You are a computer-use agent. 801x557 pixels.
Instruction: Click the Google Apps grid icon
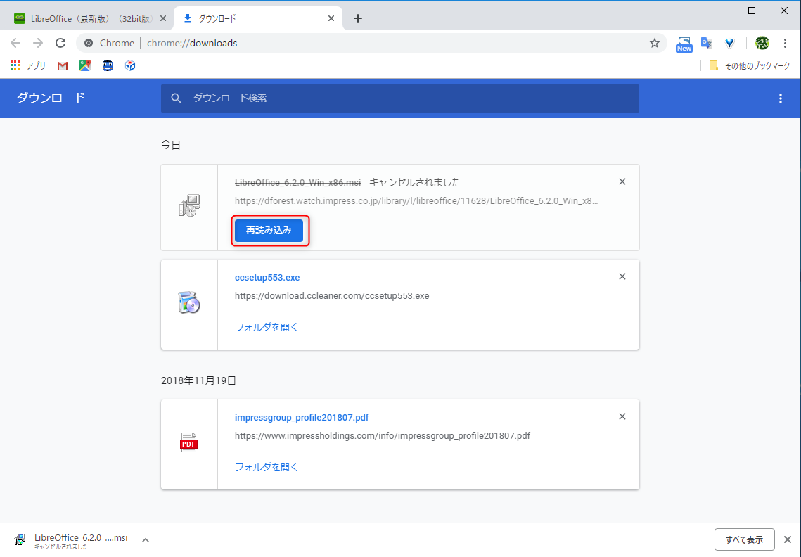pos(15,65)
